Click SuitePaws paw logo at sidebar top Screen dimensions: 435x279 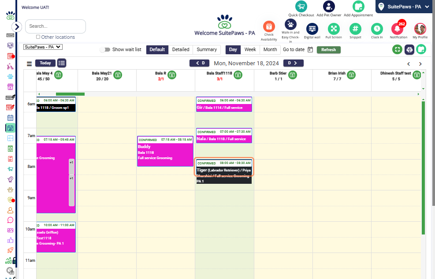(x=11, y=15)
